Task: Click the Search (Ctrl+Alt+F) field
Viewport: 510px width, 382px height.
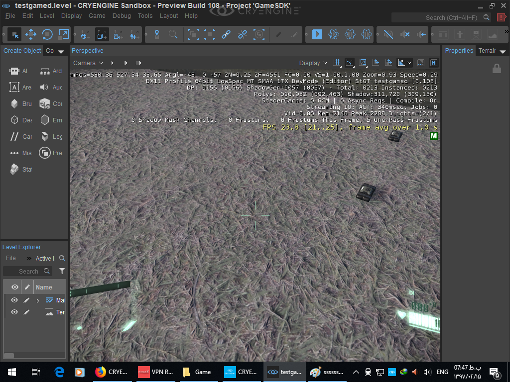Action: coord(441,17)
